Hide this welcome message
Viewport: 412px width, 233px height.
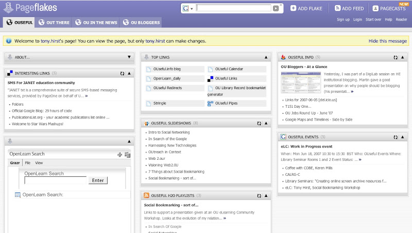point(387,41)
